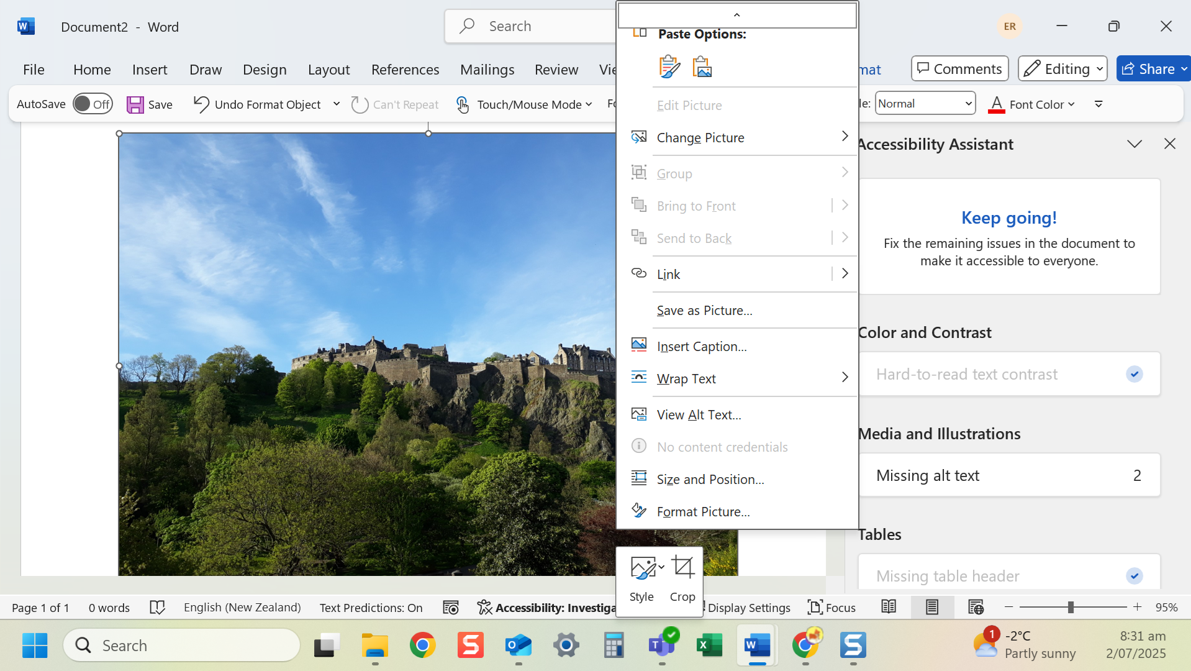The image size is (1191, 671).
Task: Click macro recording status icon
Action: (x=451, y=607)
